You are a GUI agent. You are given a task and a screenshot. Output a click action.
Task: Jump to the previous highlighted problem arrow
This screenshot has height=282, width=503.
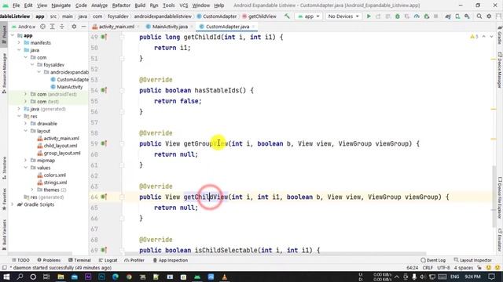coord(484,37)
